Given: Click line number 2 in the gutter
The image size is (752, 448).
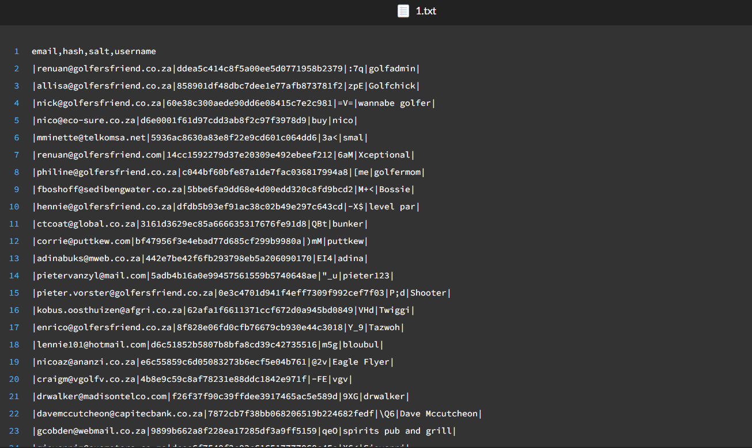Looking at the screenshot, I should [17, 68].
